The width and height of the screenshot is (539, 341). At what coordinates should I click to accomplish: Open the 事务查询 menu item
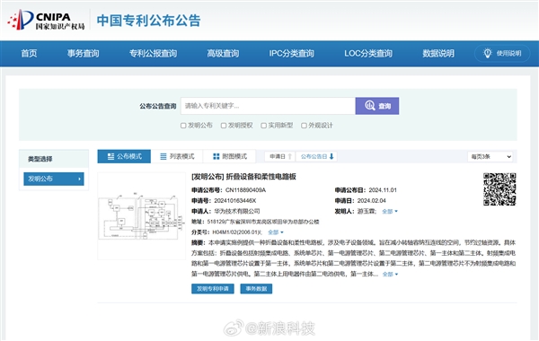point(83,54)
